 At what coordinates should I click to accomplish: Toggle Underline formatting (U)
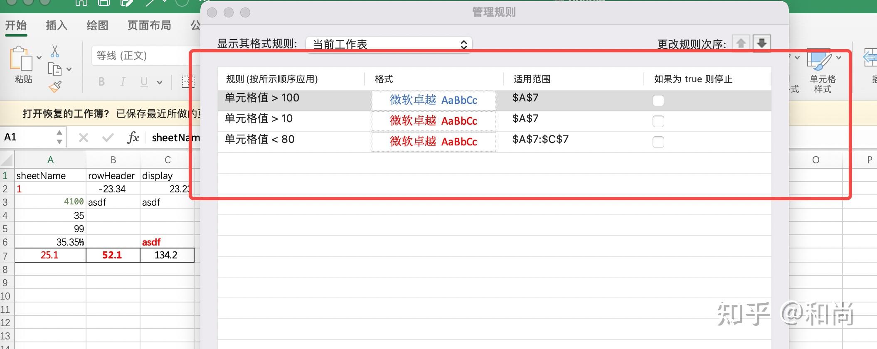point(144,82)
